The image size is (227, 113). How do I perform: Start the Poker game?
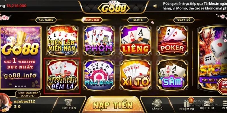172,40
